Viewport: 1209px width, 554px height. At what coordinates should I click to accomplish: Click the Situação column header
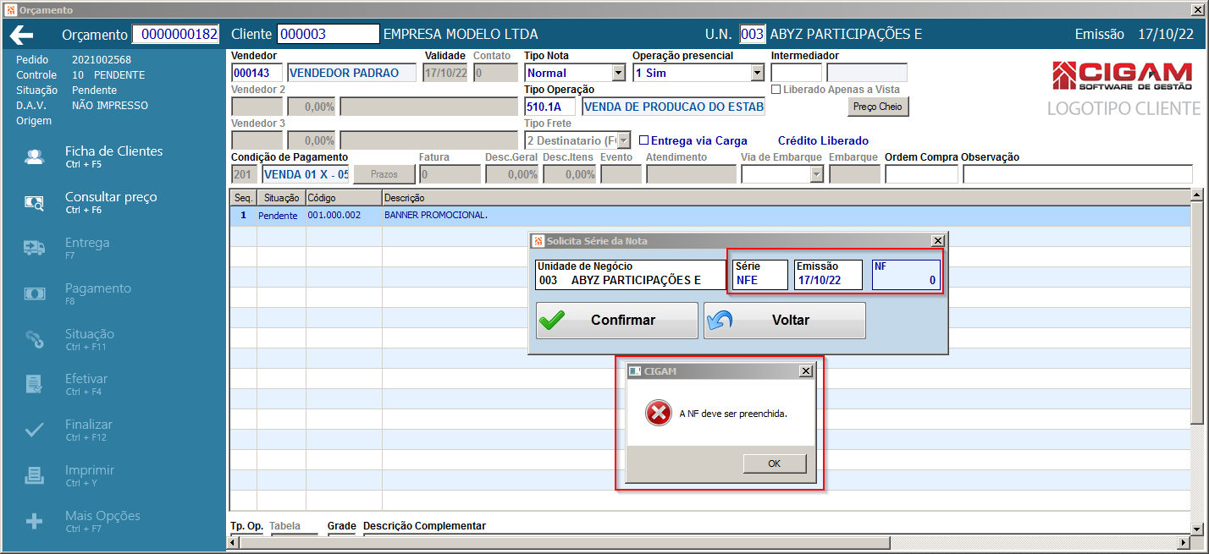click(x=281, y=198)
